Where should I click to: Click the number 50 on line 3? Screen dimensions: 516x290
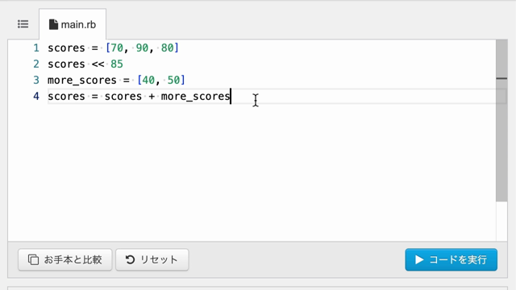click(174, 81)
